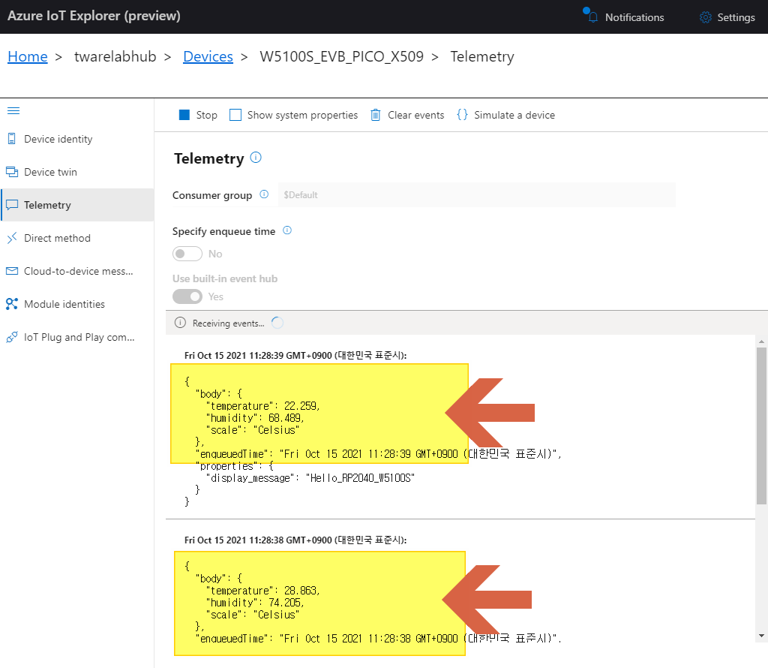Click info icon beside Consumer group
This screenshot has width=768, height=668.
coord(264,194)
